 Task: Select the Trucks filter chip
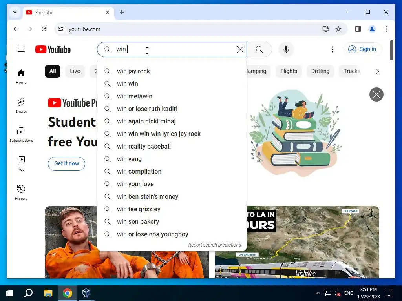[x=352, y=71]
